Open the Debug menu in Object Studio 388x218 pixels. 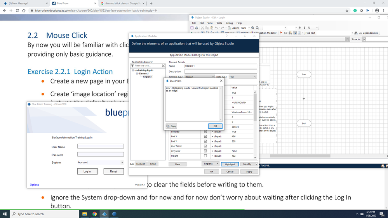[229, 23]
